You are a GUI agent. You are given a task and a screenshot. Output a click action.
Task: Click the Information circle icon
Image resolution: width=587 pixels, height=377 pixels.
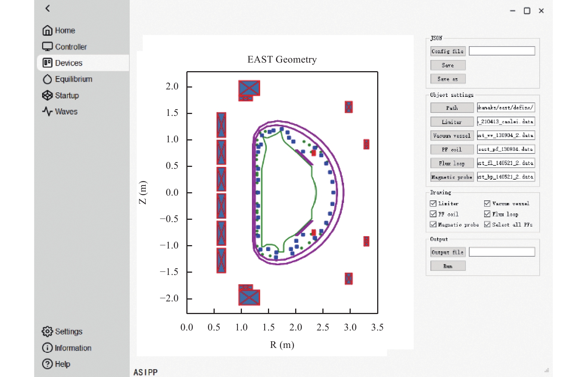[x=47, y=348]
